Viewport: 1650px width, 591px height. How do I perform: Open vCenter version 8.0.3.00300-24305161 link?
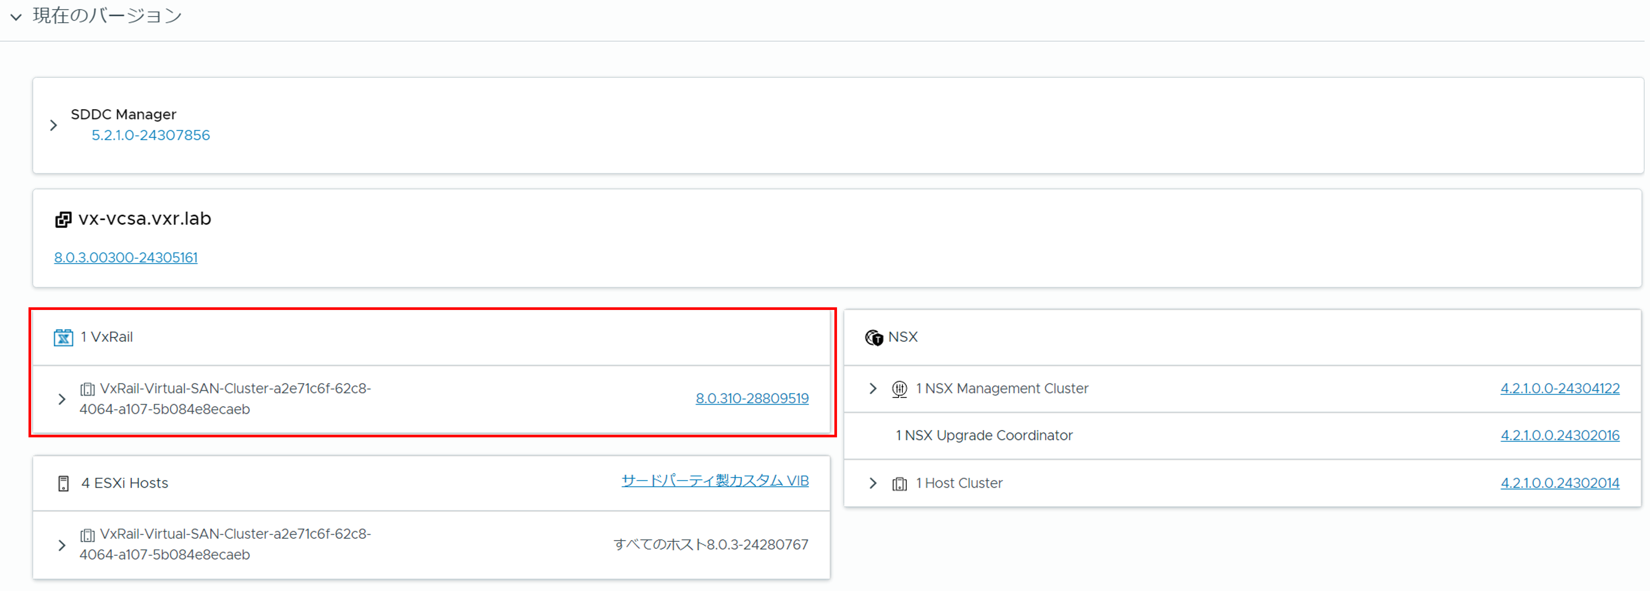pyautogui.click(x=126, y=257)
